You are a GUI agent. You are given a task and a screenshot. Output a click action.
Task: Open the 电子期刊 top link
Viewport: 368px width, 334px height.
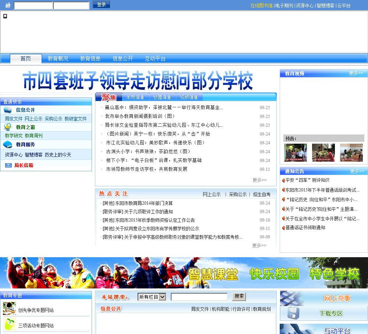(284, 6)
